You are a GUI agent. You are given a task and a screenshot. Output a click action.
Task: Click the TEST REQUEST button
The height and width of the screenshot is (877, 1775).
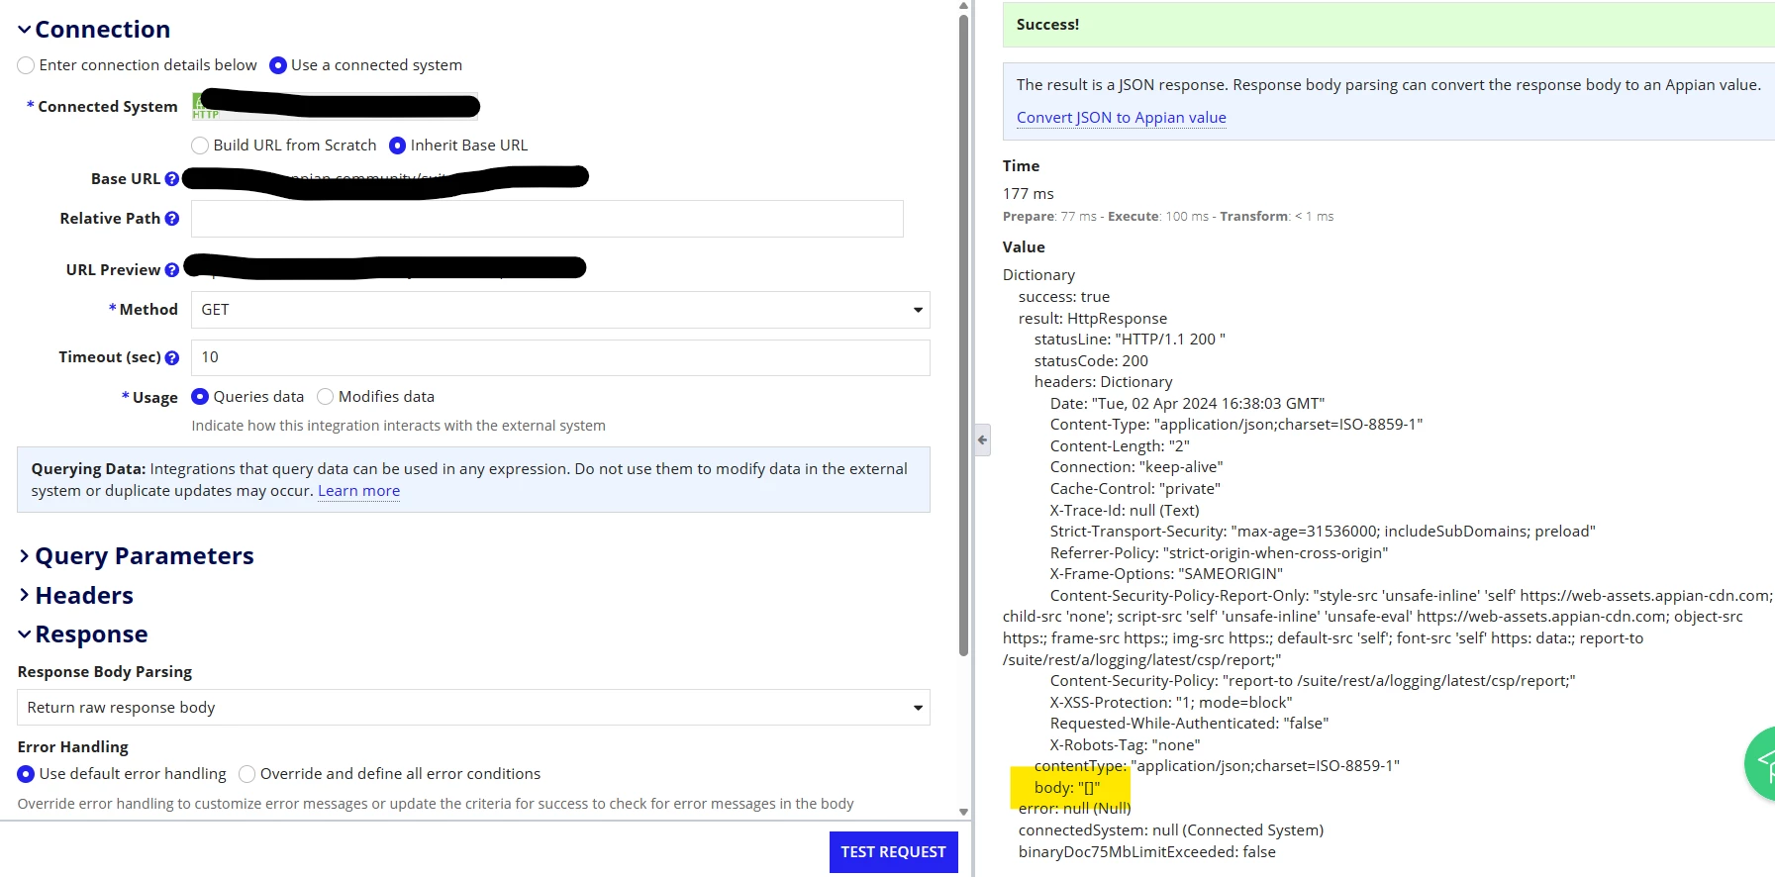point(893,852)
